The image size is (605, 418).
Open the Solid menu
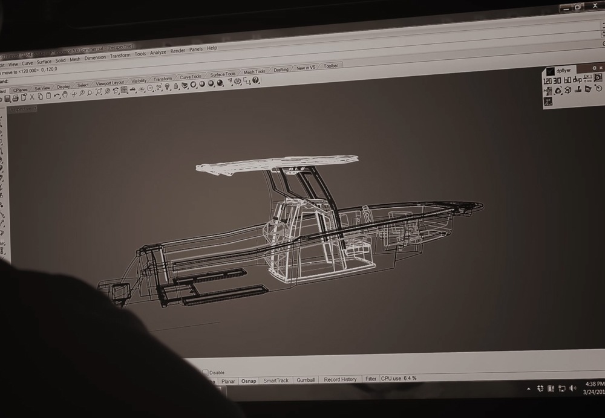point(60,60)
